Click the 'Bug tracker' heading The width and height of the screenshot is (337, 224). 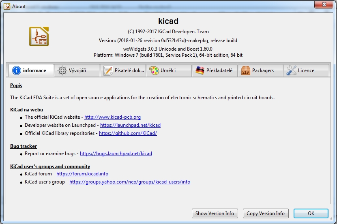coord(24,146)
